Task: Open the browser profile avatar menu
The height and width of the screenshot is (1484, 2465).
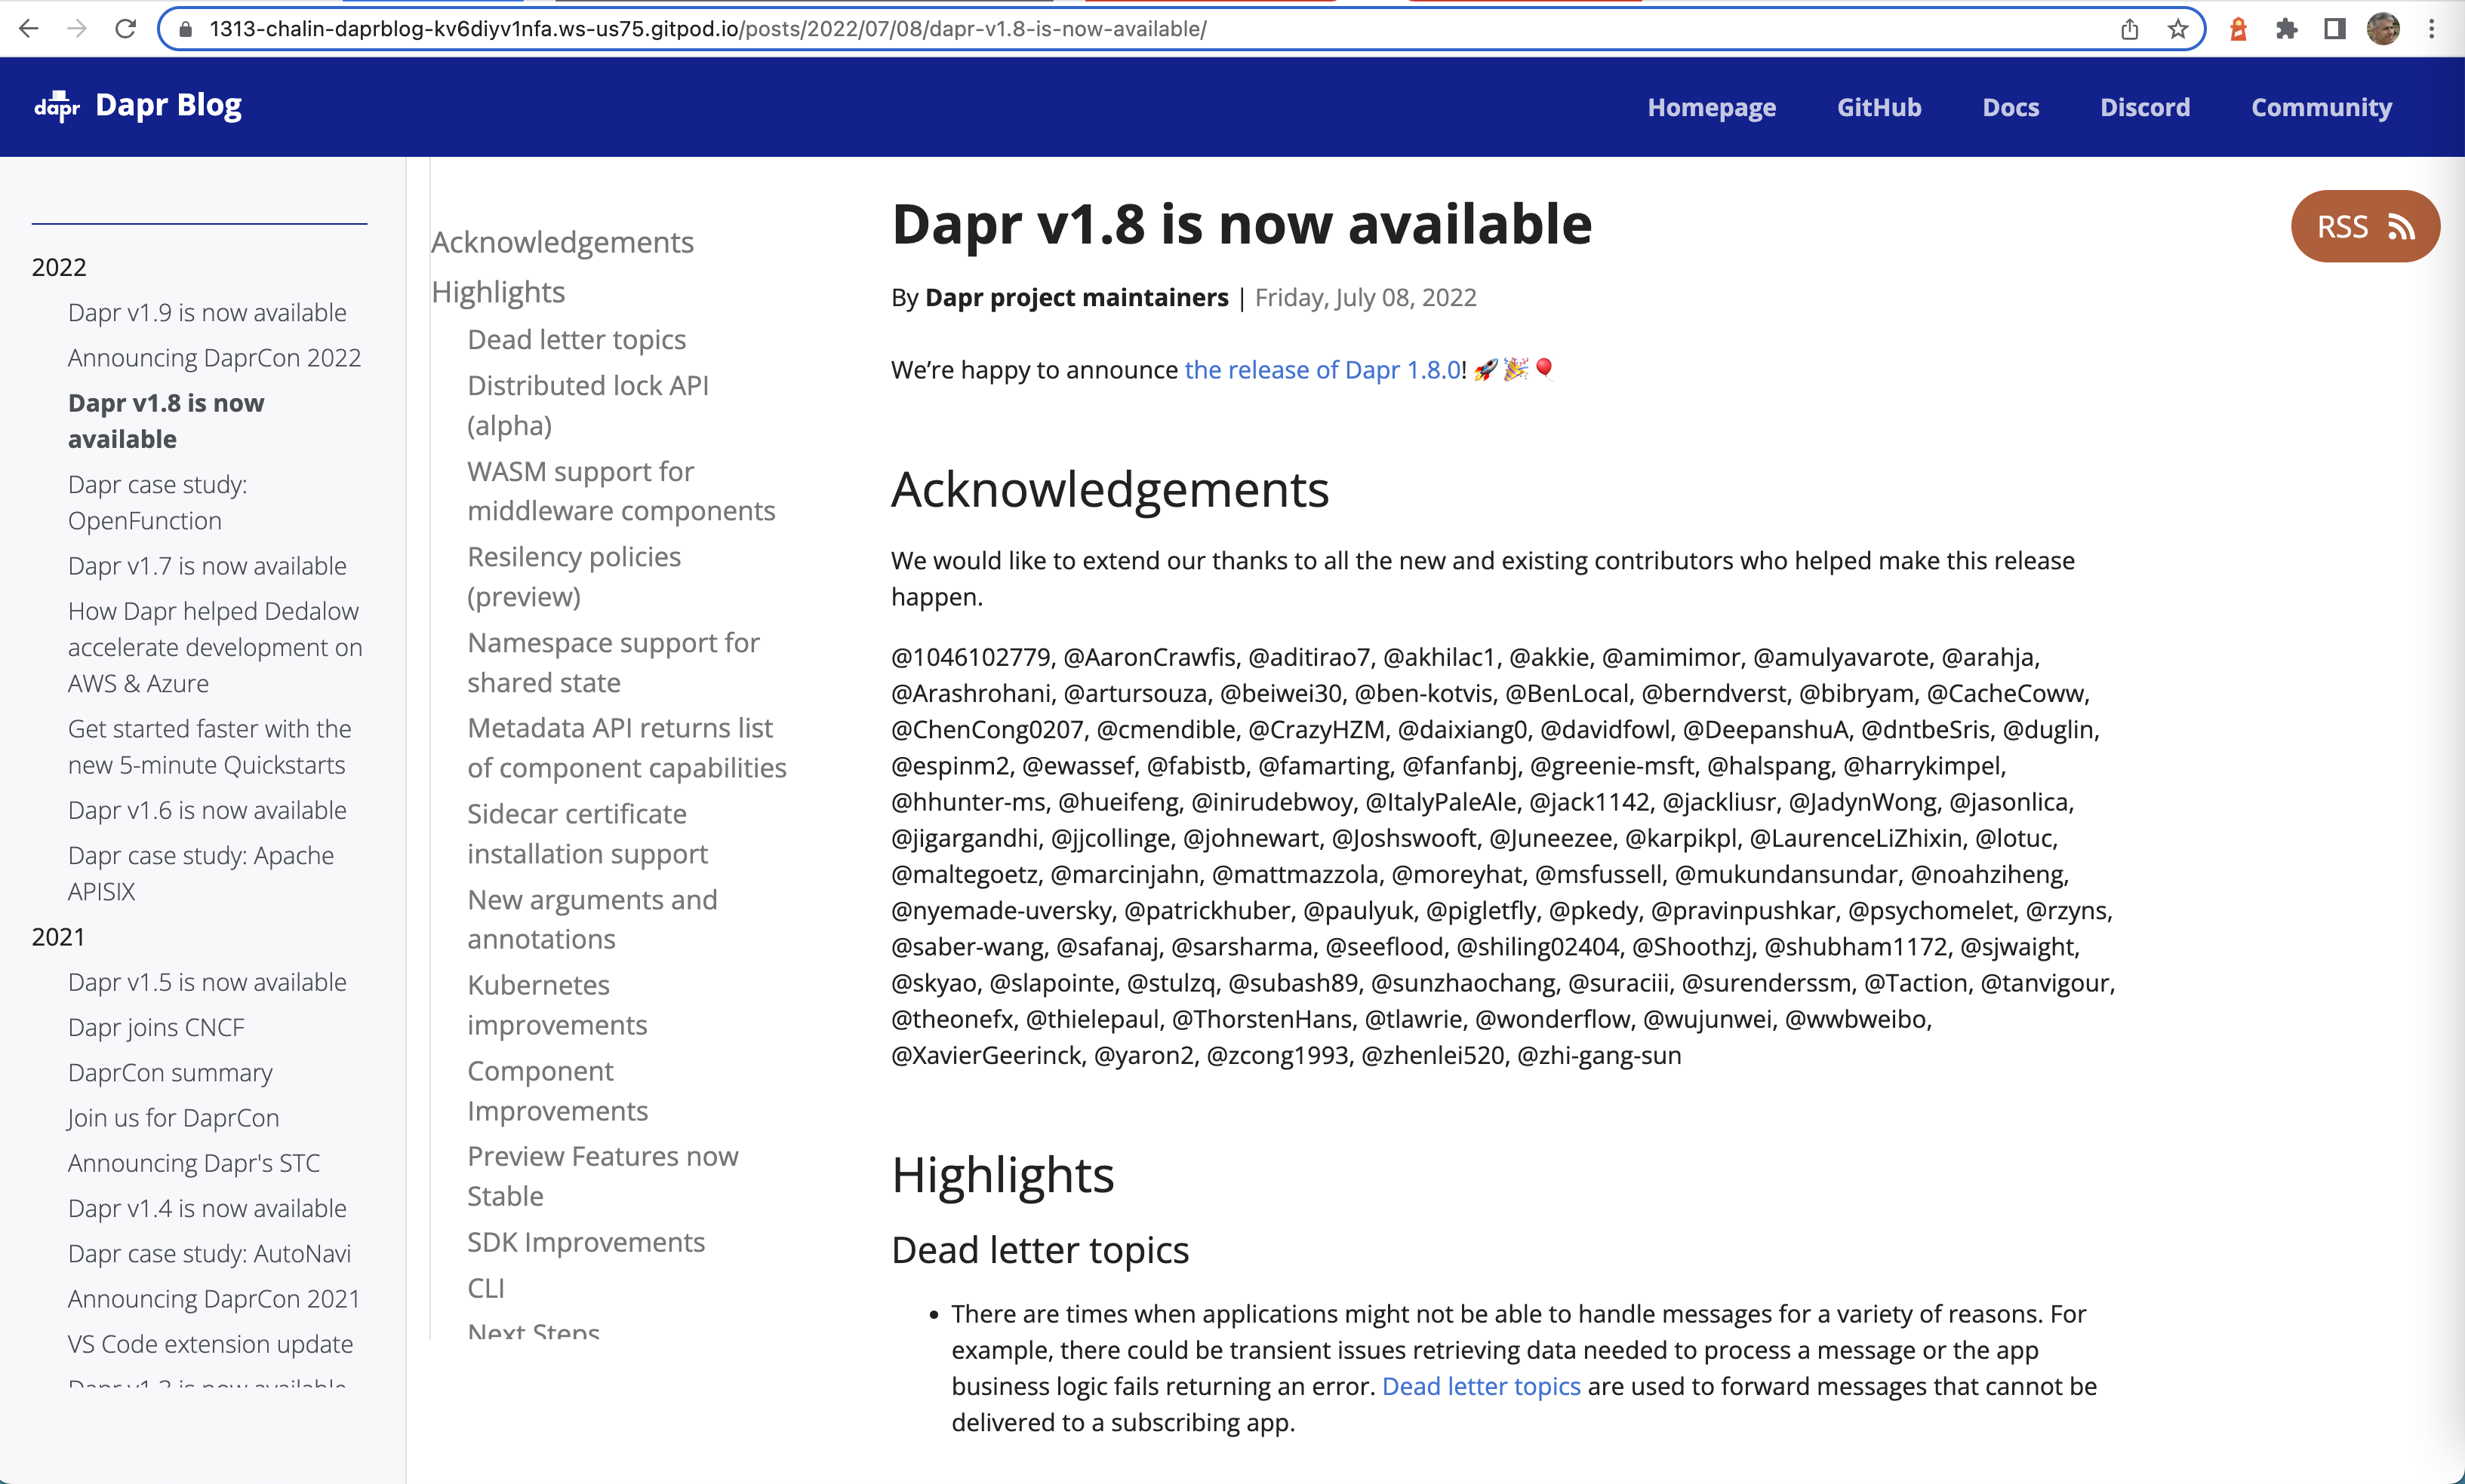Action: click(x=2384, y=29)
